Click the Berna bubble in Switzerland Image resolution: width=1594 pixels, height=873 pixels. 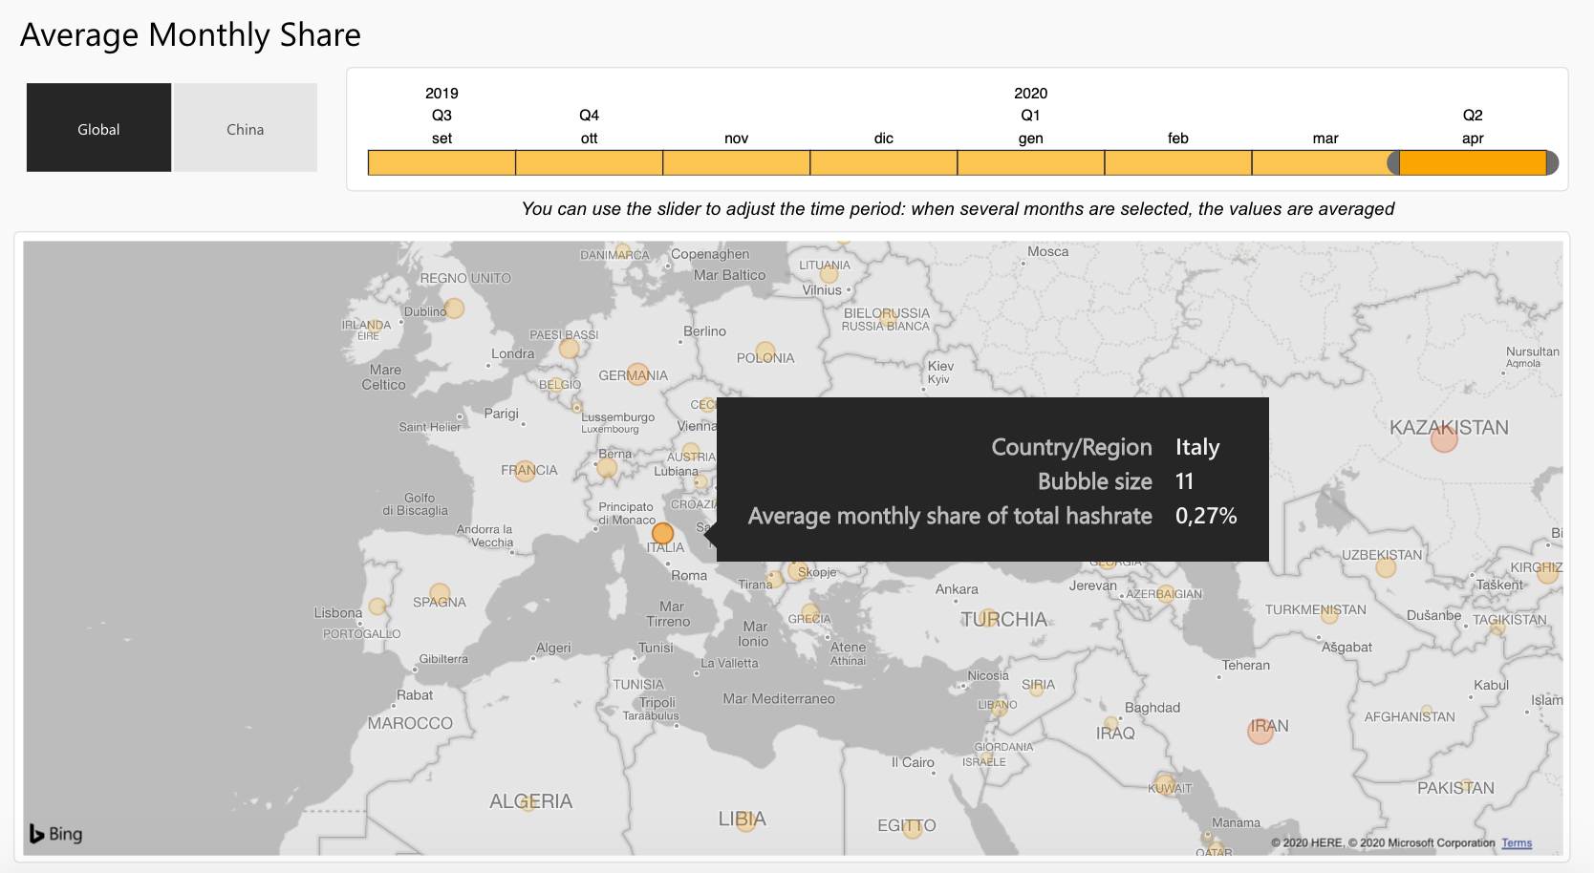point(607,468)
